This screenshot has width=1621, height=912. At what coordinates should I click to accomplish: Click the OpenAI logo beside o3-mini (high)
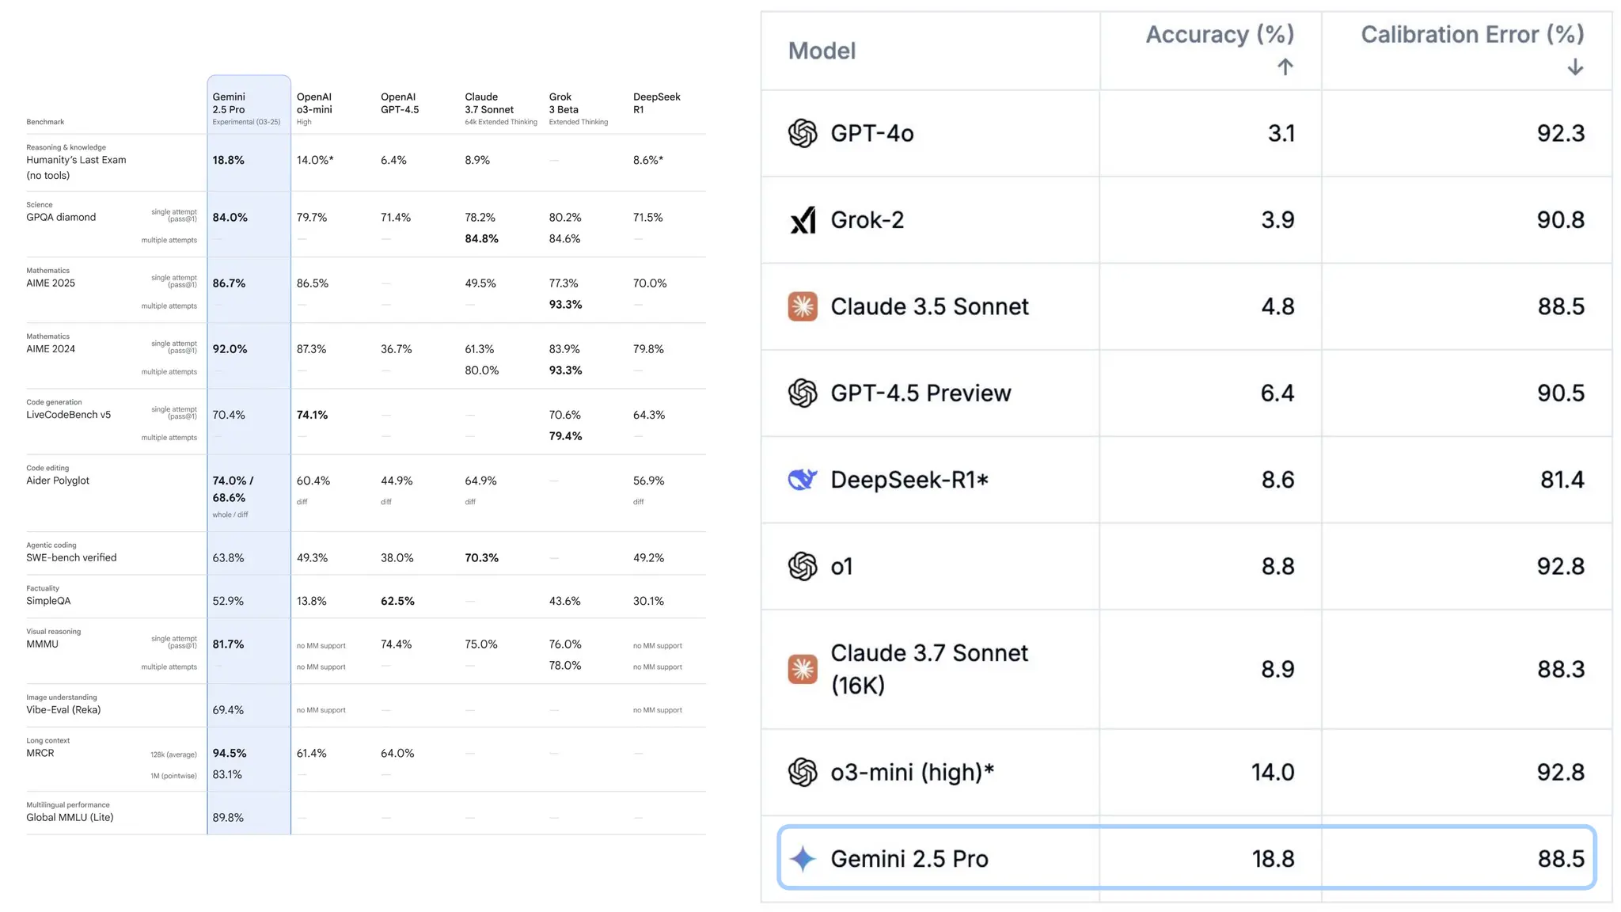[x=802, y=772]
